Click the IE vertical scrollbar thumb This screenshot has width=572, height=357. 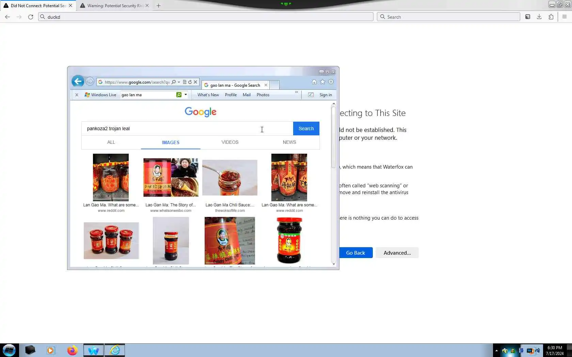click(334, 137)
